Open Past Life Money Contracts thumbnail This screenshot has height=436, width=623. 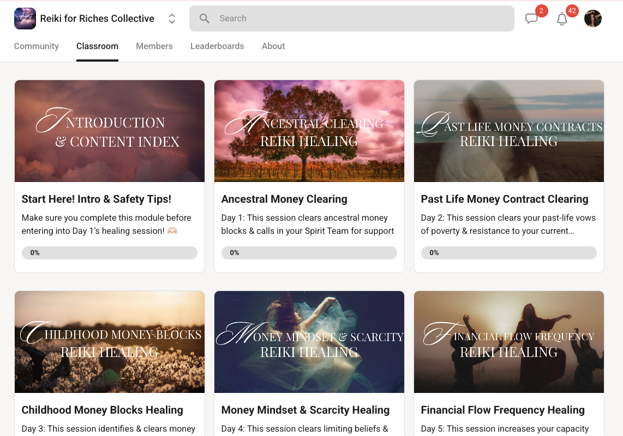pyautogui.click(x=509, y=131)
